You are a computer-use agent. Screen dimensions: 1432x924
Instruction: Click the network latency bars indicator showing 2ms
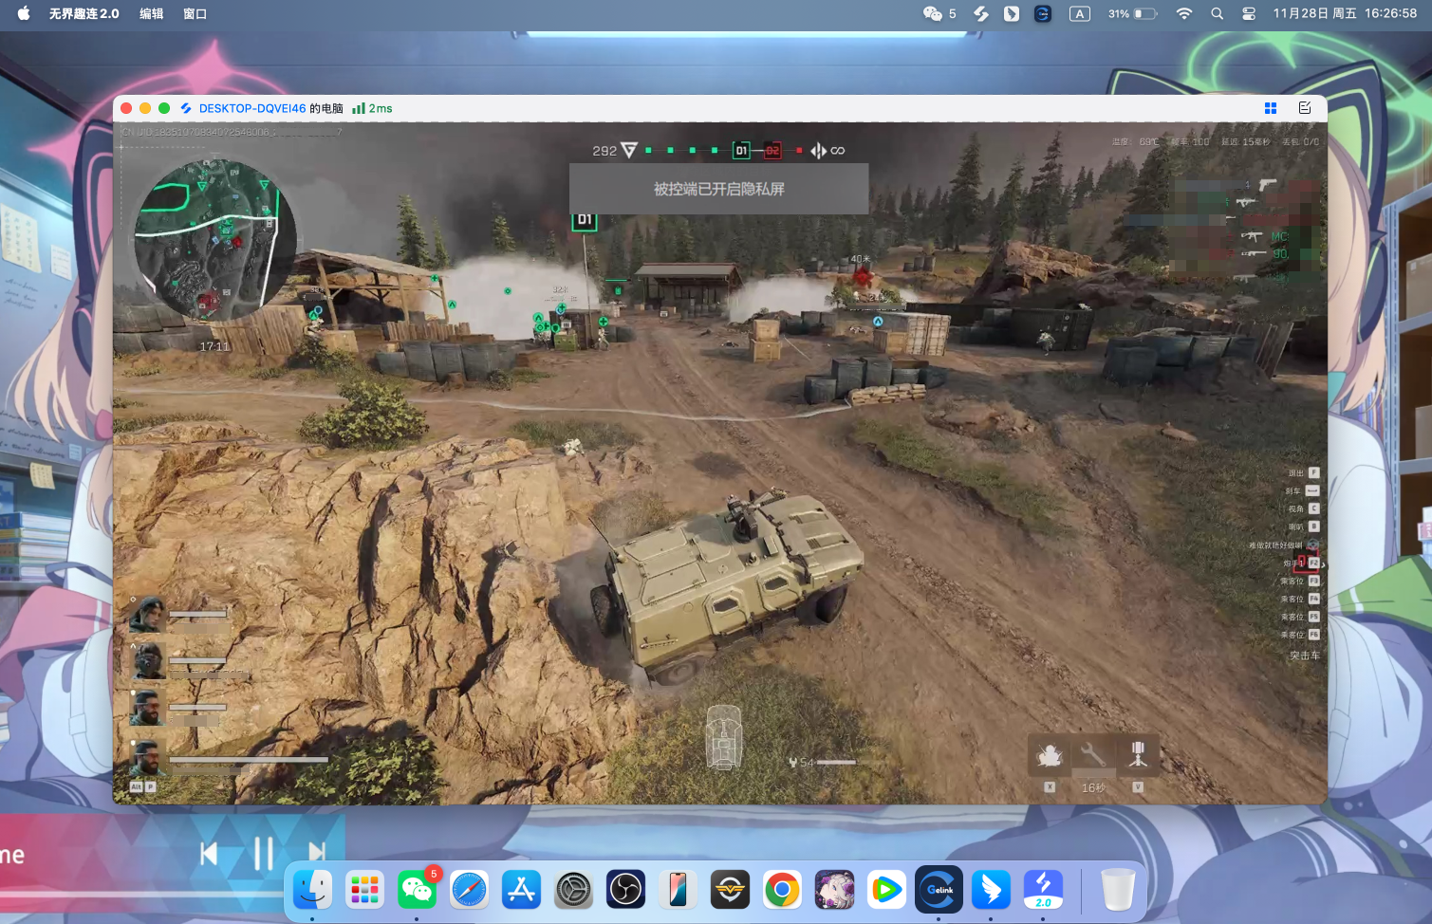(x=372, y=108)
